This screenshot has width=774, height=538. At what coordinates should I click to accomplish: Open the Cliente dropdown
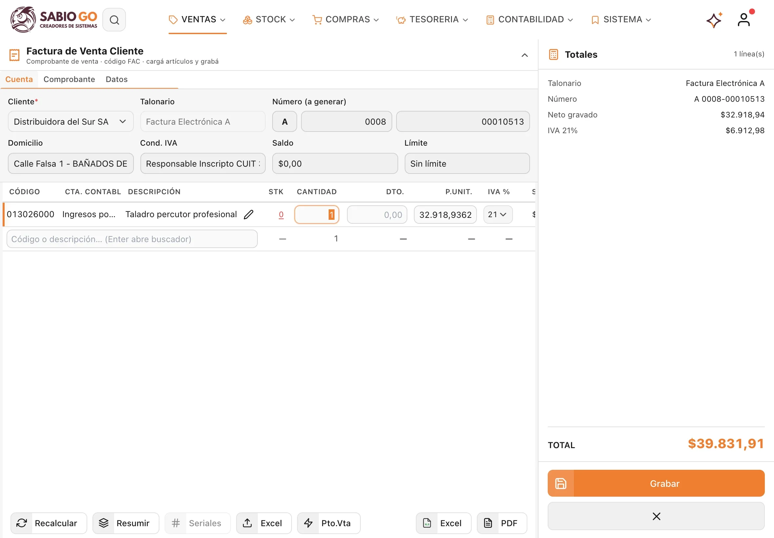(71, 121)
